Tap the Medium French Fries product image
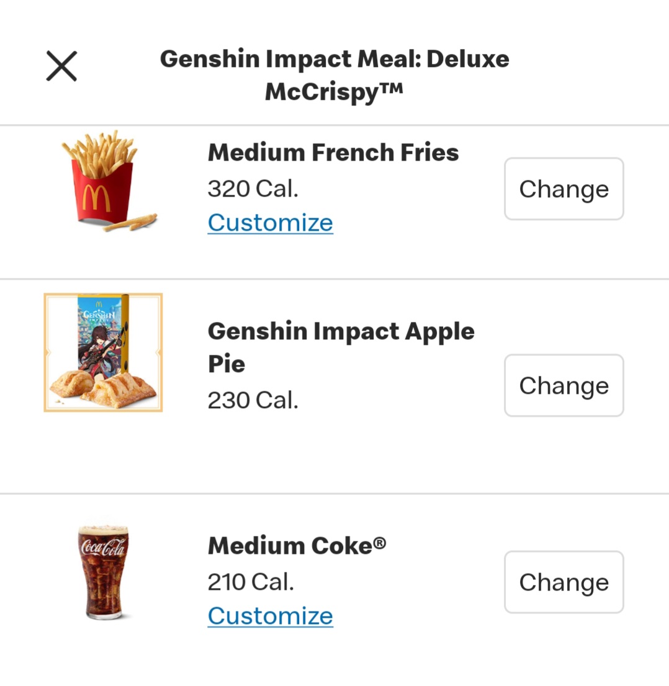Screen dimensions: 669x686 [107, 181]
